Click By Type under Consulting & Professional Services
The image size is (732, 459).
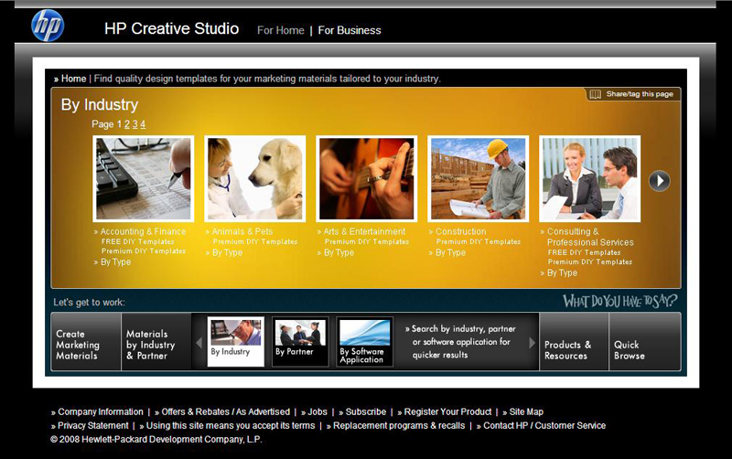coord(562,272)
